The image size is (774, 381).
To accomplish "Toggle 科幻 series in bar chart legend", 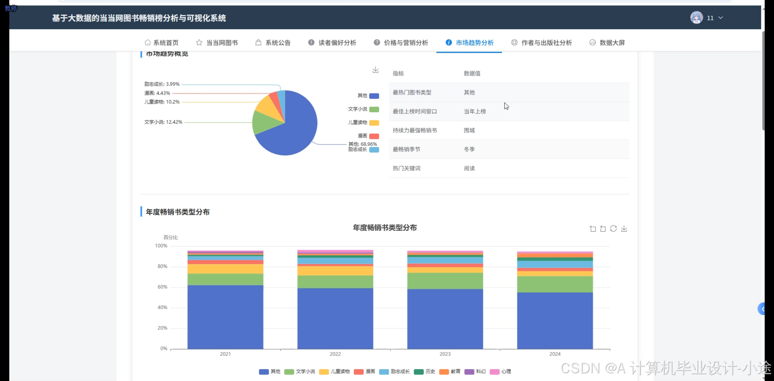I will [x=475, y=372].
